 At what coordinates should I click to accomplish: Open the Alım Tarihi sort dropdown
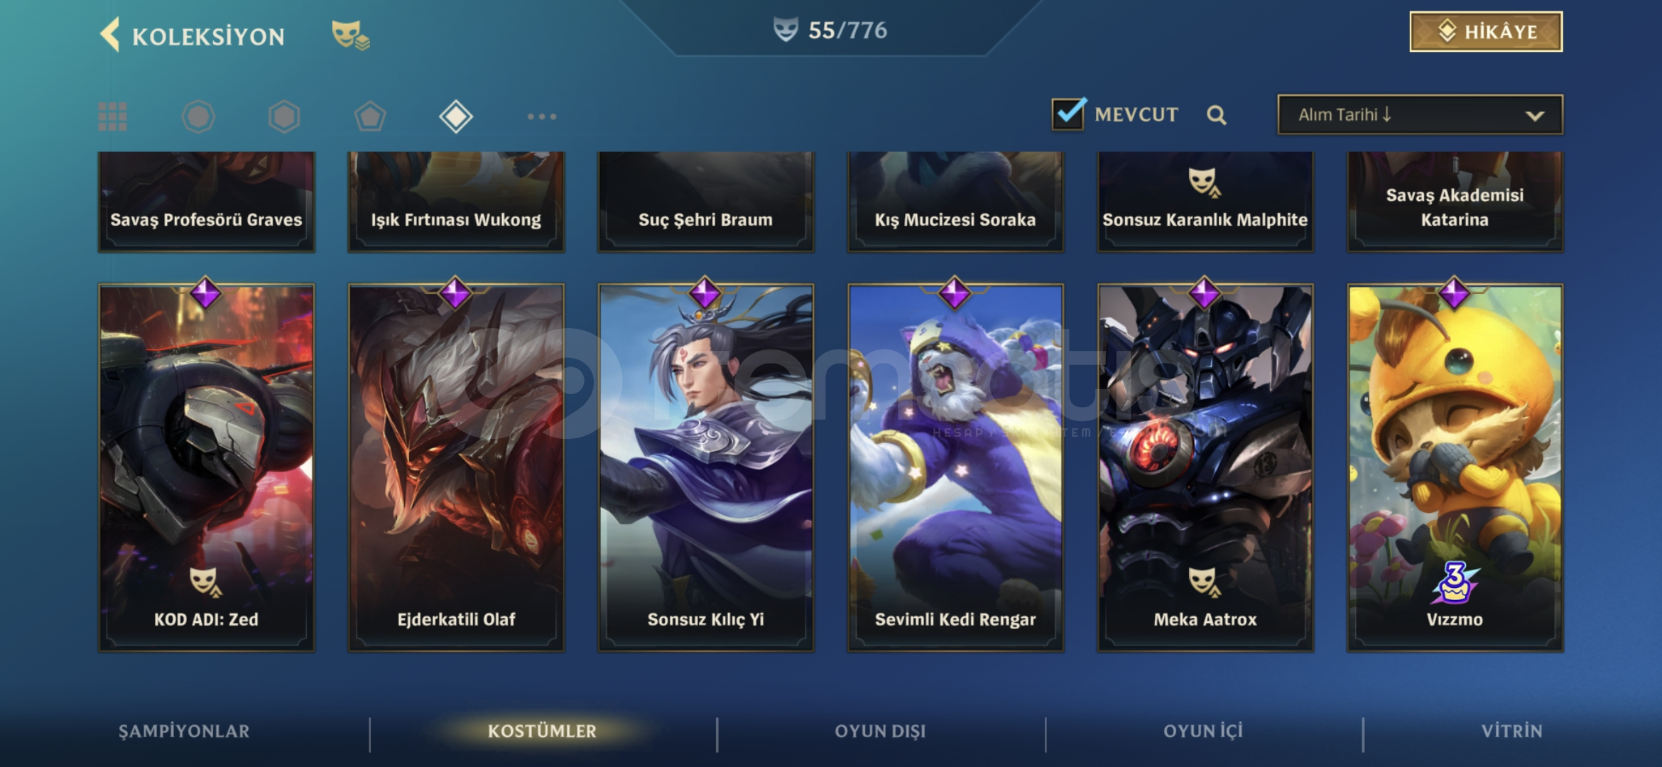(x=1420, y=115)
